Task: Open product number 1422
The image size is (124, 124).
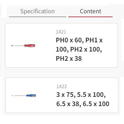Action: point(62,87)
